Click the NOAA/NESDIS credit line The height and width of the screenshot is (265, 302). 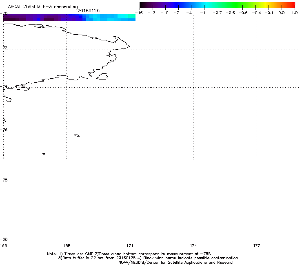[176, 263]
